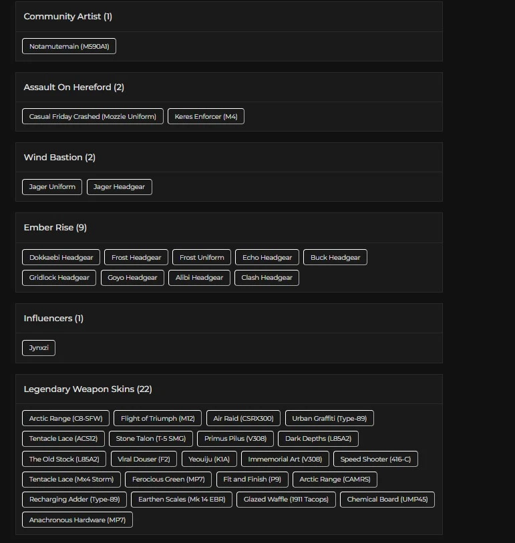Click the Echo Headgear tag

click(x=267, y=257)
